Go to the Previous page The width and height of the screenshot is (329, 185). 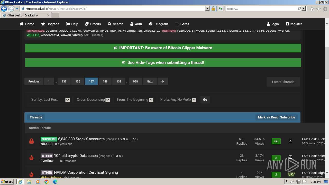[x=34, y=81]
